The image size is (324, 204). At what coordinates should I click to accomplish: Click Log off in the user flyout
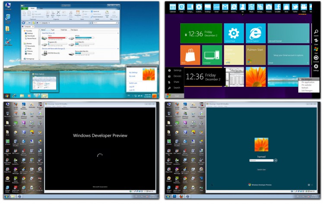(x=132, y=87)
